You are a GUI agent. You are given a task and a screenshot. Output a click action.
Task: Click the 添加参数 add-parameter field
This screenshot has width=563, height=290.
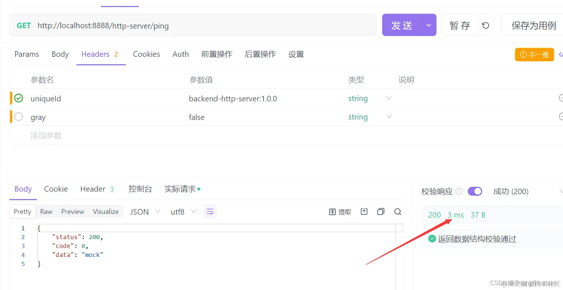coord(46,136)
